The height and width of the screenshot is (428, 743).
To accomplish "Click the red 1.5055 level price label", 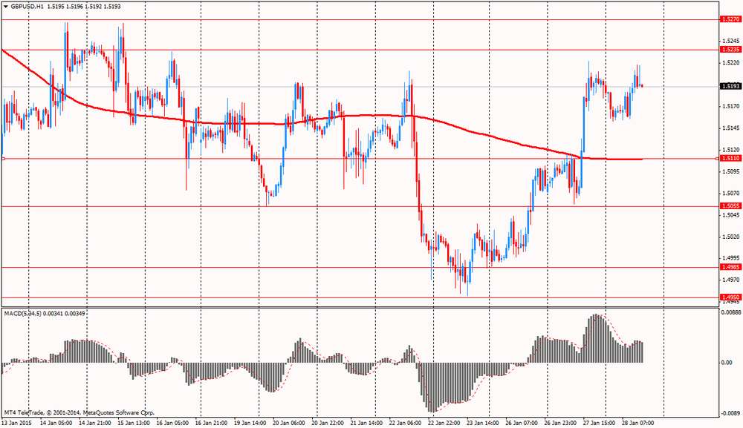I will tap(730, 206).
